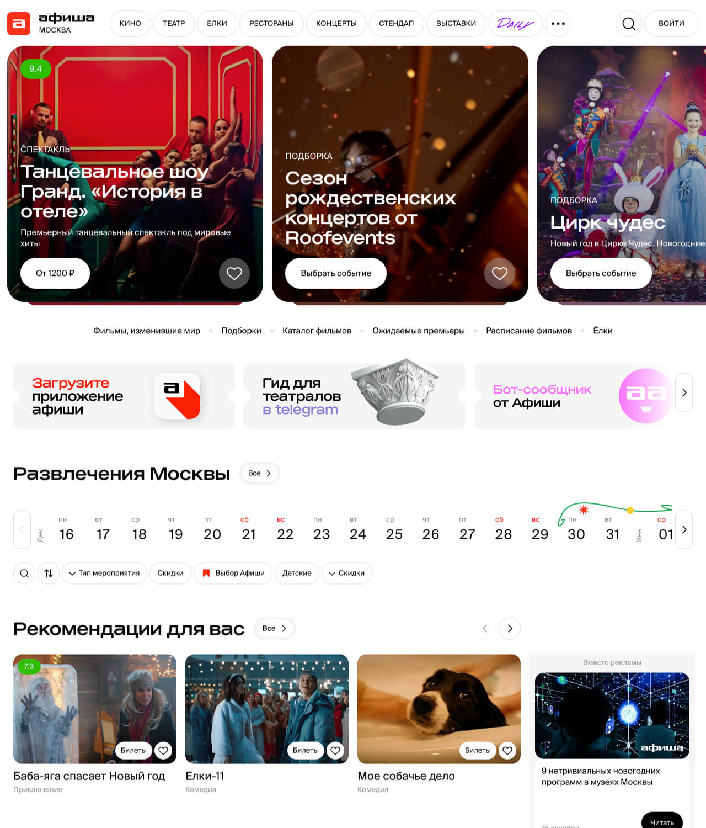Advance promo banners with the right arrow
Screen dimensions: 706x828
[x=684, y=392]
